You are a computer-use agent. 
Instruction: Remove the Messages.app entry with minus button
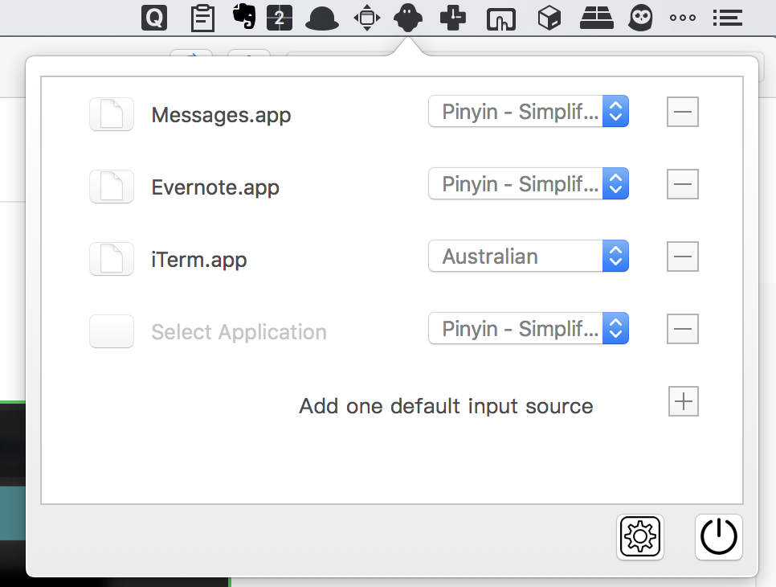click(683, 112)
